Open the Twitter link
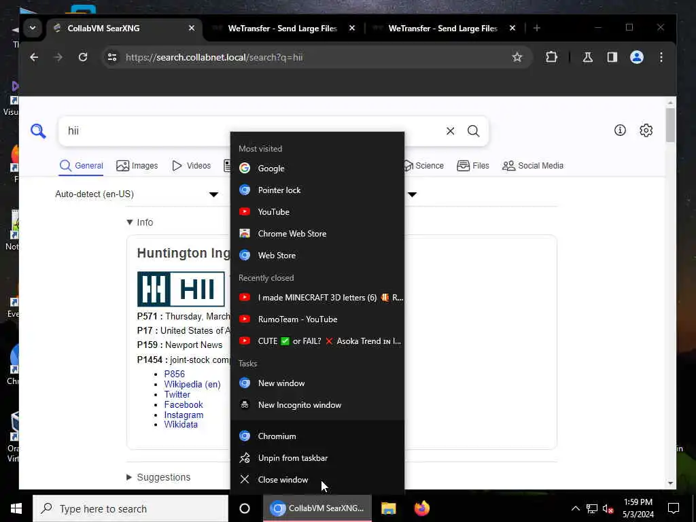 (177, 394)
